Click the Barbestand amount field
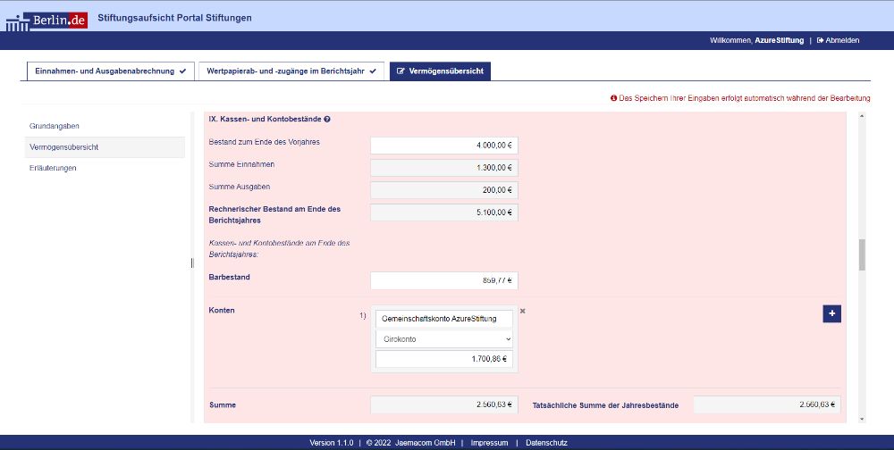 444,280
